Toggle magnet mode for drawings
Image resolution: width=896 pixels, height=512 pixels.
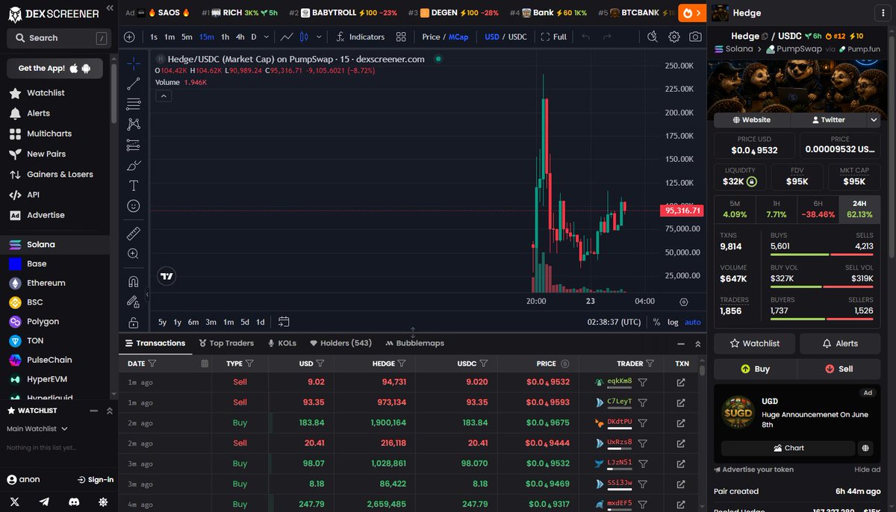(x=134, y=281)
